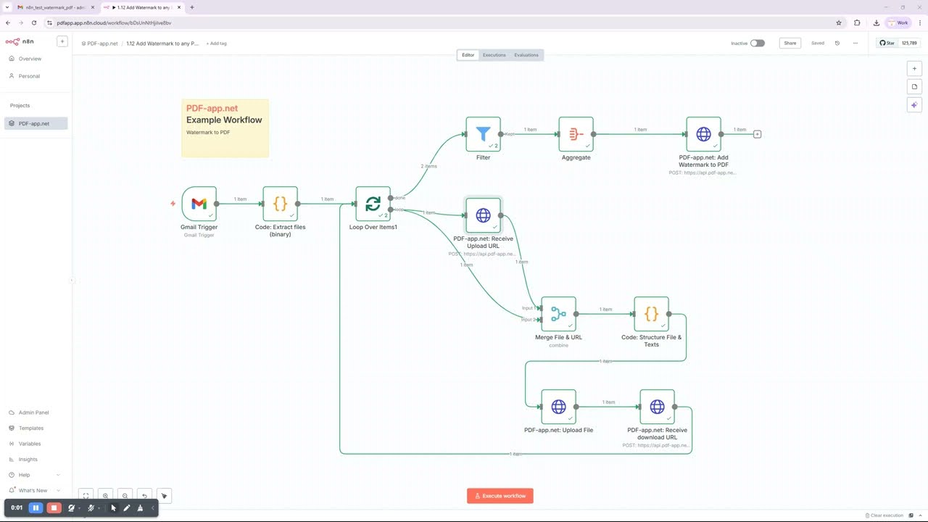Select the Merge File & URL node
The height and width of the screenshot is (522, 928).
(x=558, y=314)
